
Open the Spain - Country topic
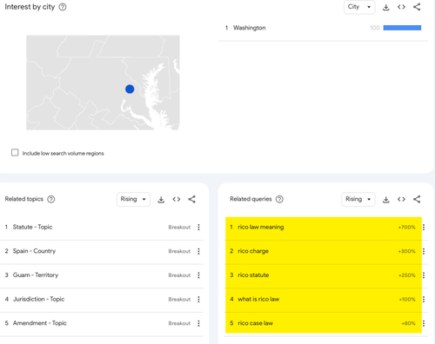click(x=34, y=251)
